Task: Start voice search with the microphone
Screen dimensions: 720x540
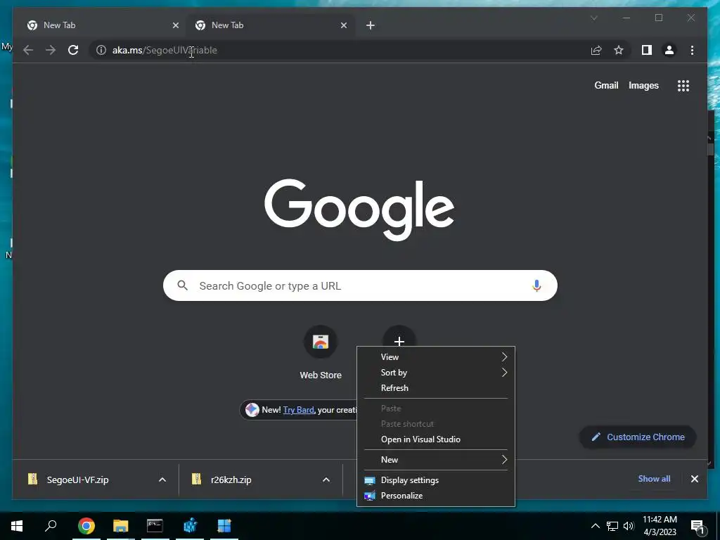Action: (536, 285)
